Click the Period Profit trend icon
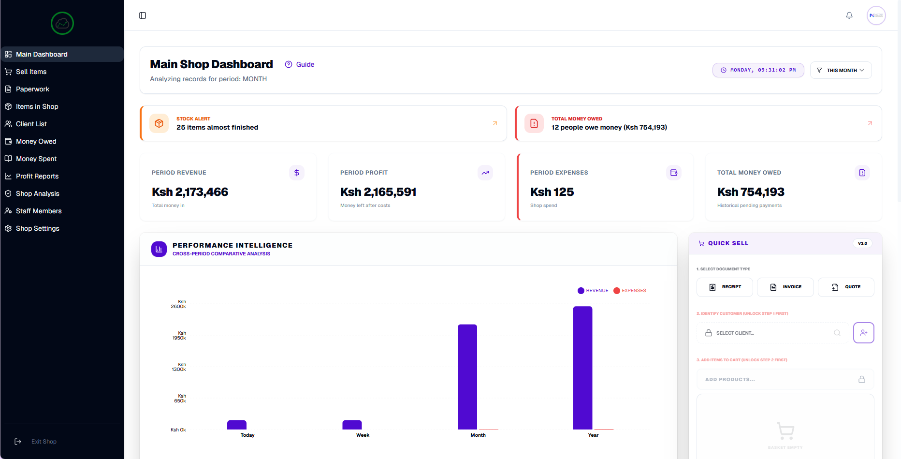 click(x=485, y=173)
